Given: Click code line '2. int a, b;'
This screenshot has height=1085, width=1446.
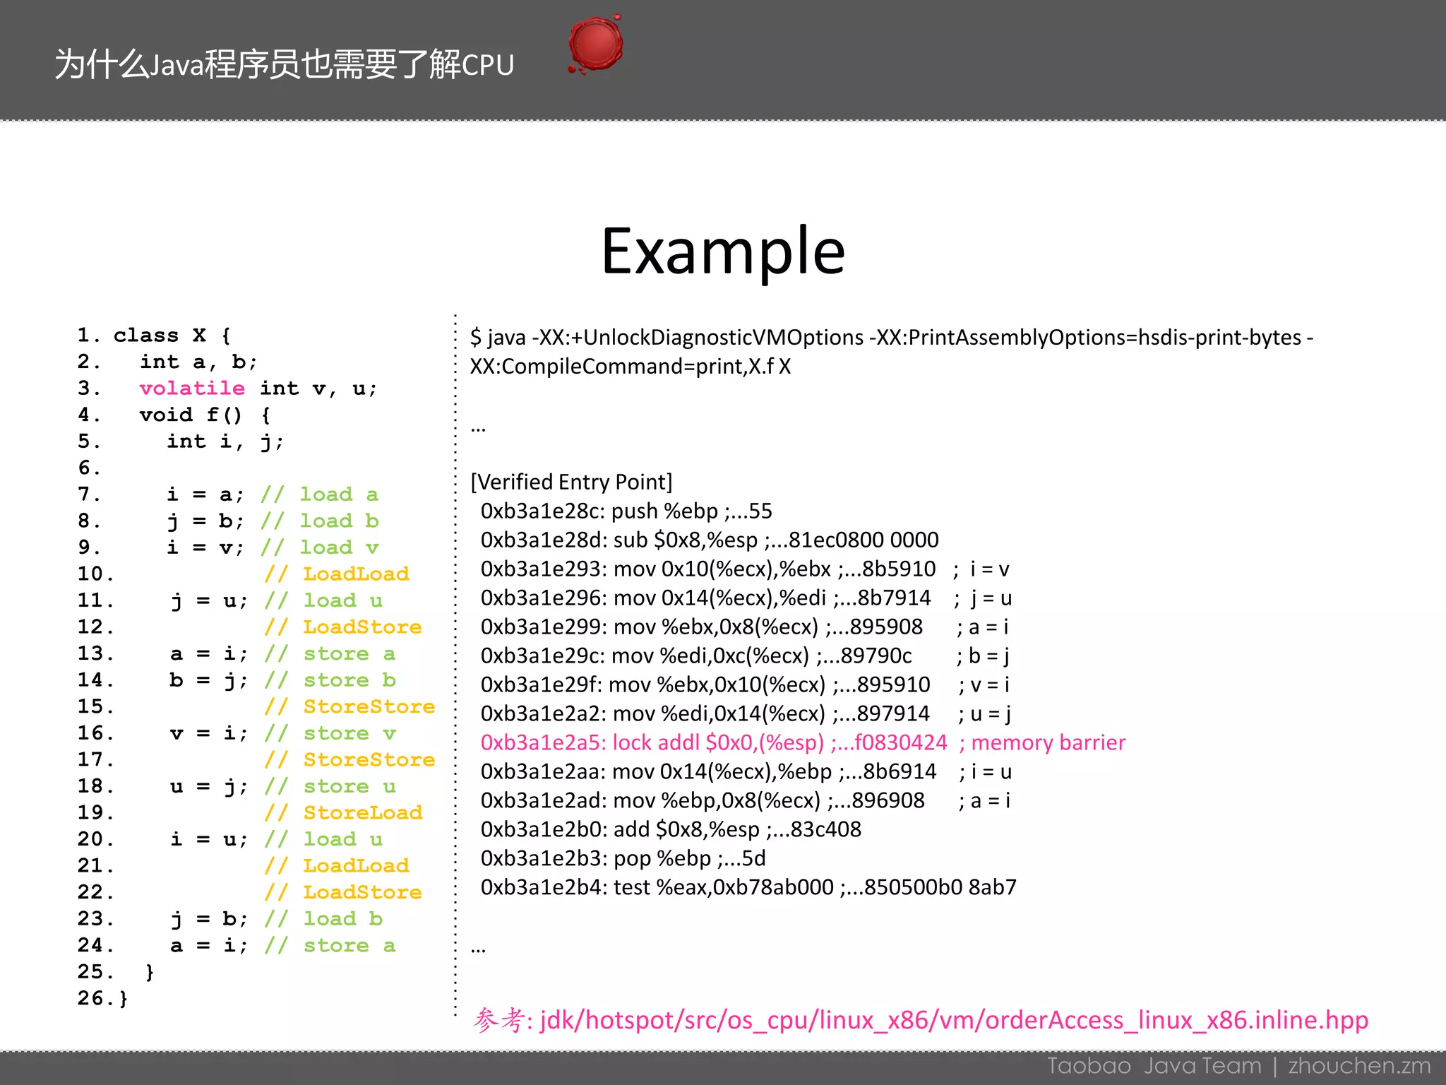Looking at the screenshot, I should [x=167, y=362].
